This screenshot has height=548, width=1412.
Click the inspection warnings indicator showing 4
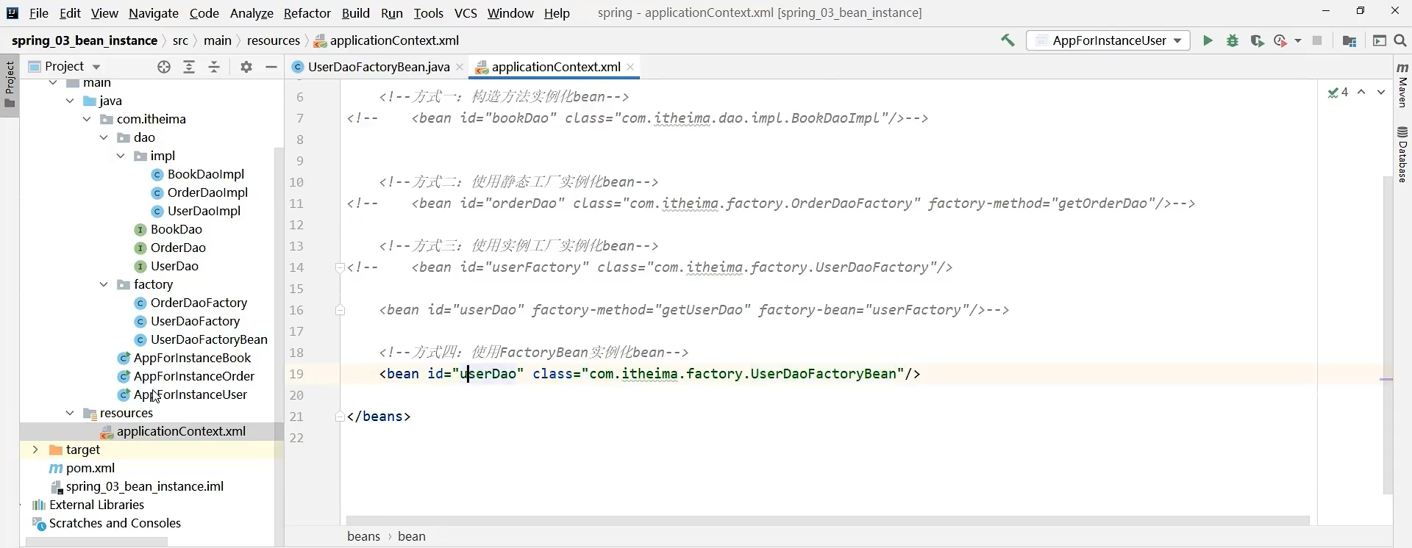pyautogui.click(x=1338, y=92)
